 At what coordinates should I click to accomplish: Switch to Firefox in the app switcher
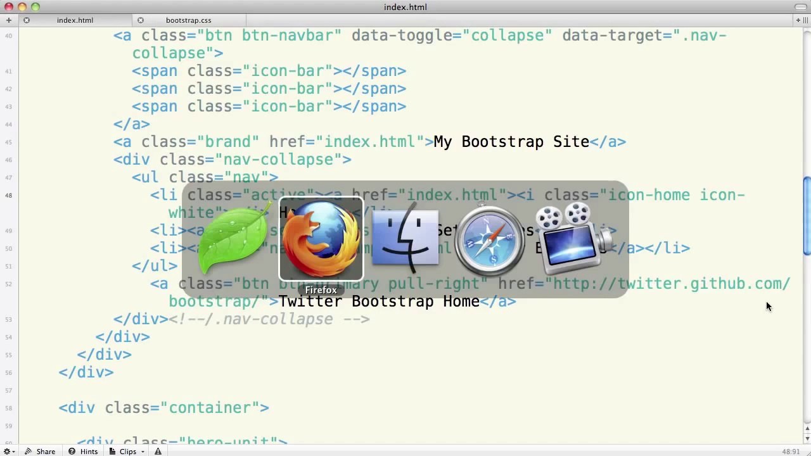[321, 239]
